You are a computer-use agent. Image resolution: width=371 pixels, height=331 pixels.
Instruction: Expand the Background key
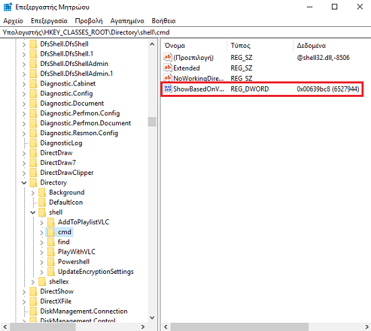coord(33,193)
